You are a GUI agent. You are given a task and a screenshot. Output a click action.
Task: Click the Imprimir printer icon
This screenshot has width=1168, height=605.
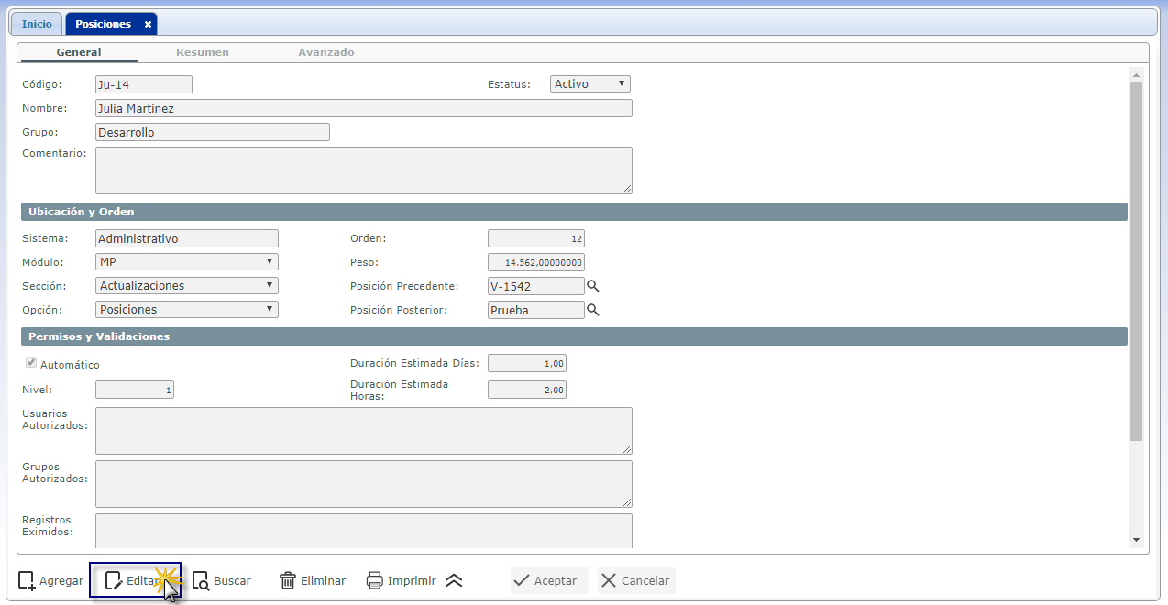pos(374,580)
